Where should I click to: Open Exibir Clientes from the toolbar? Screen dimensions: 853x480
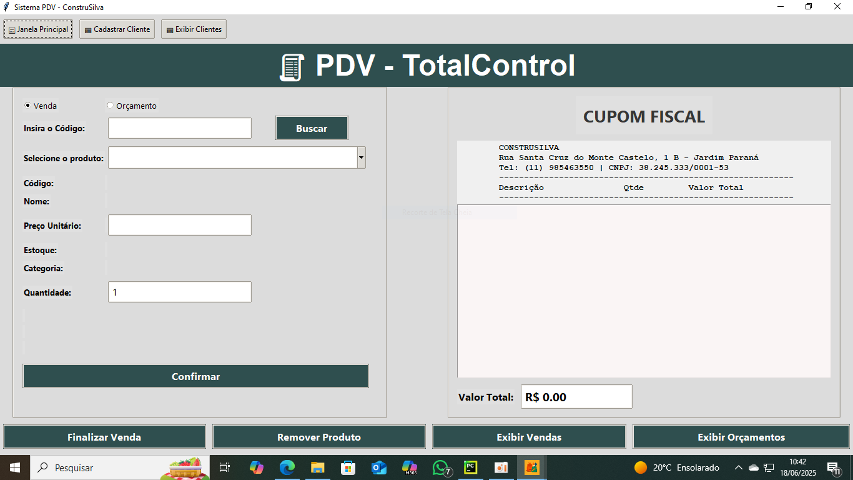tap(194, 29)
